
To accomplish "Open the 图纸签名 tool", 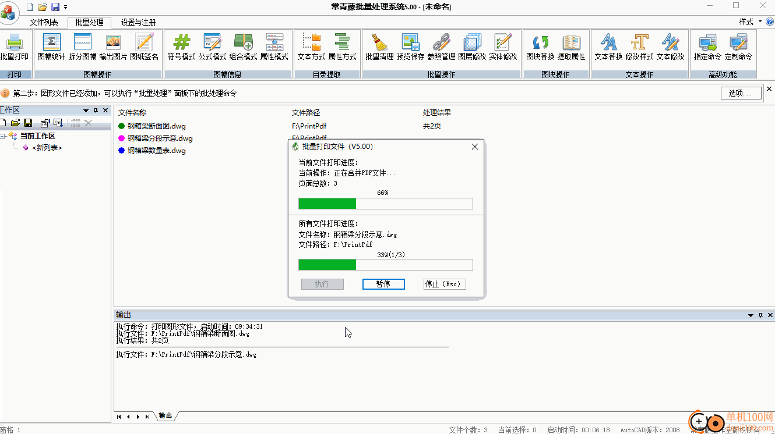I will (x=144, y=47).
